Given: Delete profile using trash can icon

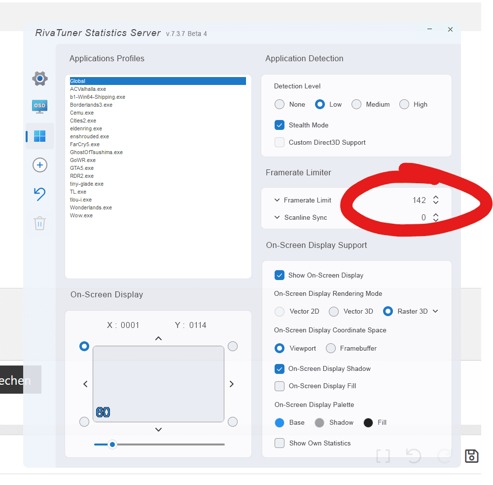Looking at the screenshot, I should click(39, 223).
